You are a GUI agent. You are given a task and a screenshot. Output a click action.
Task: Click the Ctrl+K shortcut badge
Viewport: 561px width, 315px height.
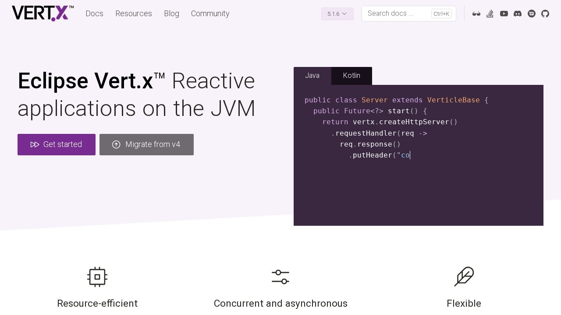(441, 14)
